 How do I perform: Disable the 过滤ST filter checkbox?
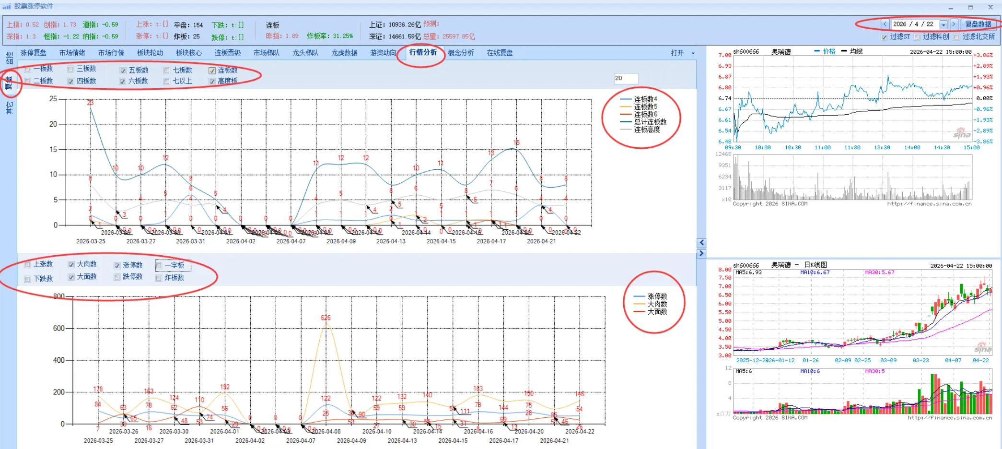(x=884, y=37)
